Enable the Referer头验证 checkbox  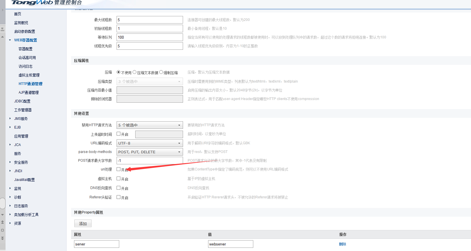point(119,197)
